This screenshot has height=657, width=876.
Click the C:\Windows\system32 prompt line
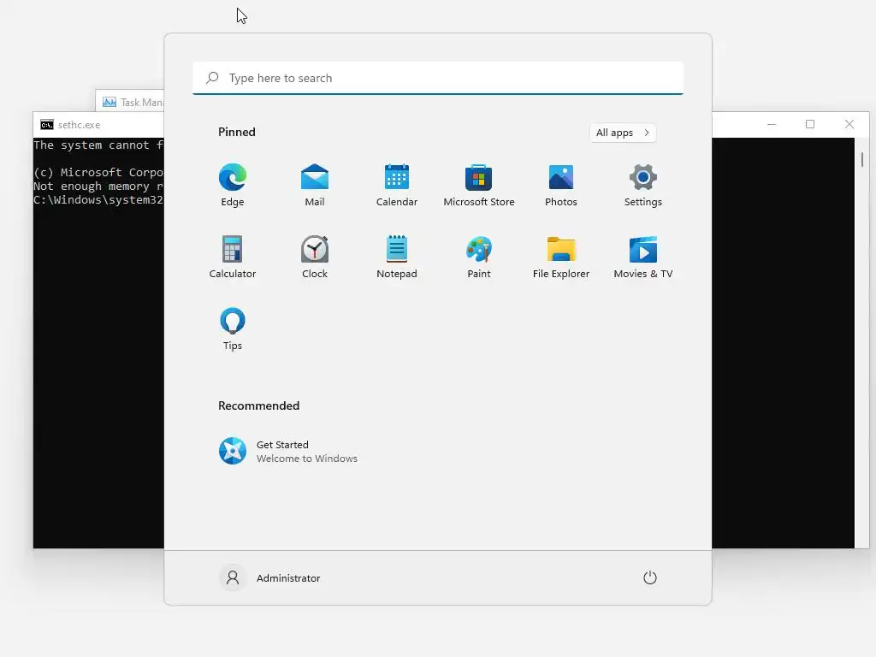[98, 199]
